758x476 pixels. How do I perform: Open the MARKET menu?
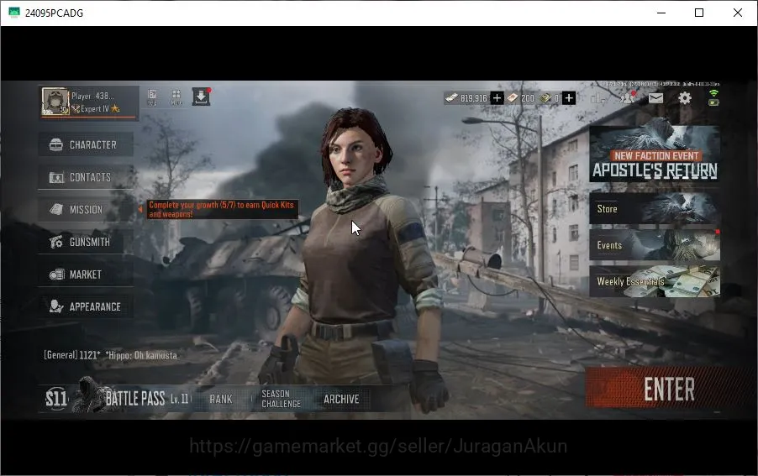tap(86, 275)
